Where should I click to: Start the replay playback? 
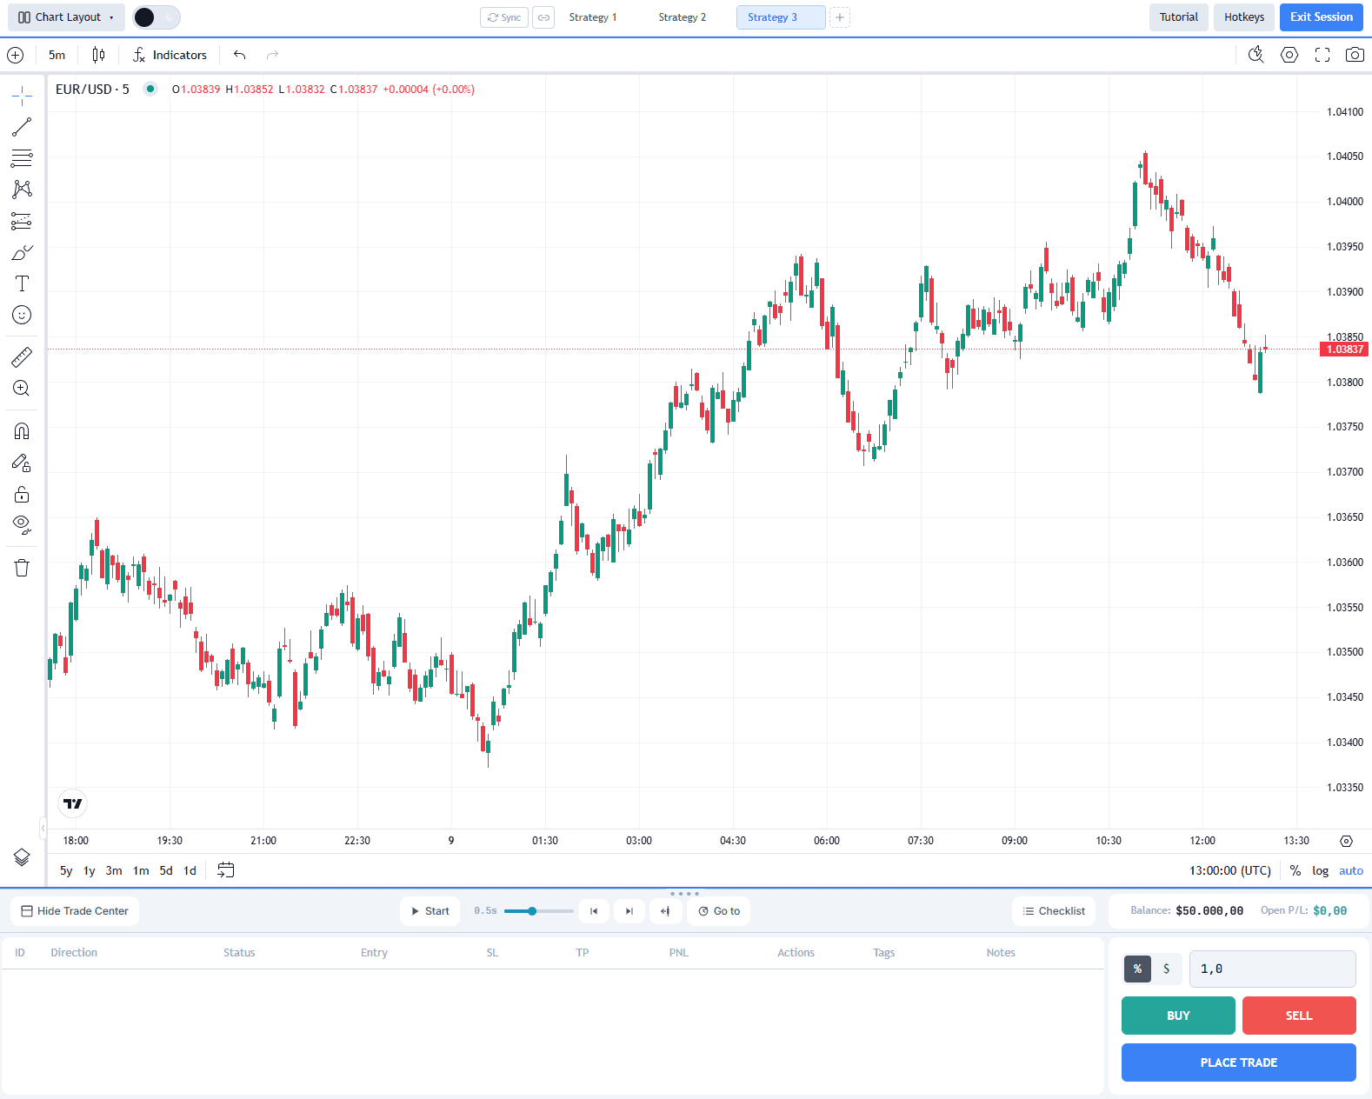[x=430, y=911]
